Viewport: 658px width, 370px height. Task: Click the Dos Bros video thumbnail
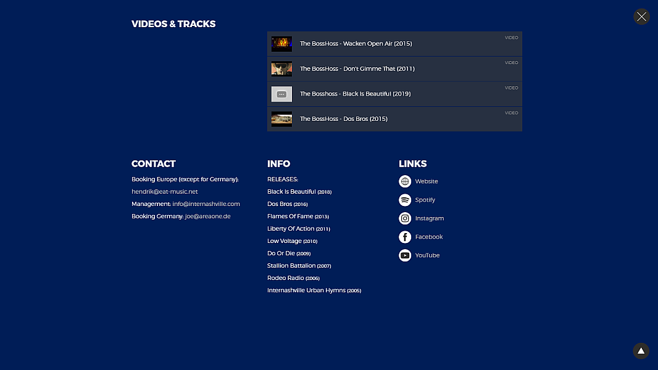[x=281, y=119]
